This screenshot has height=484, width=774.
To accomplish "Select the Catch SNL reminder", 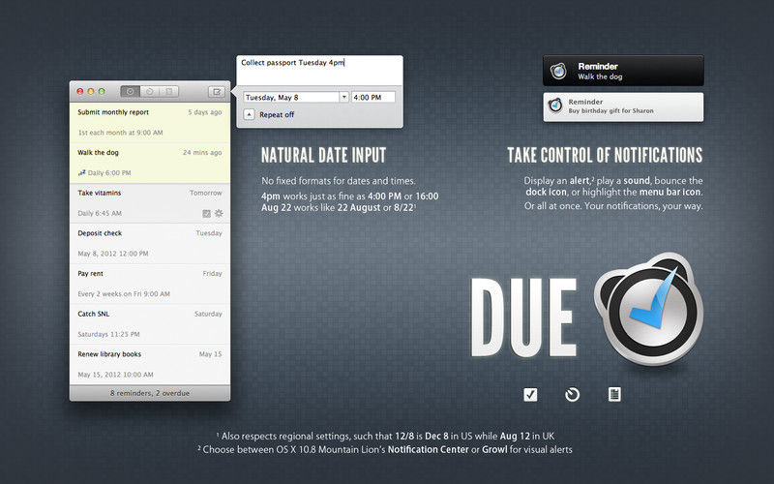I will click(150, 324).
